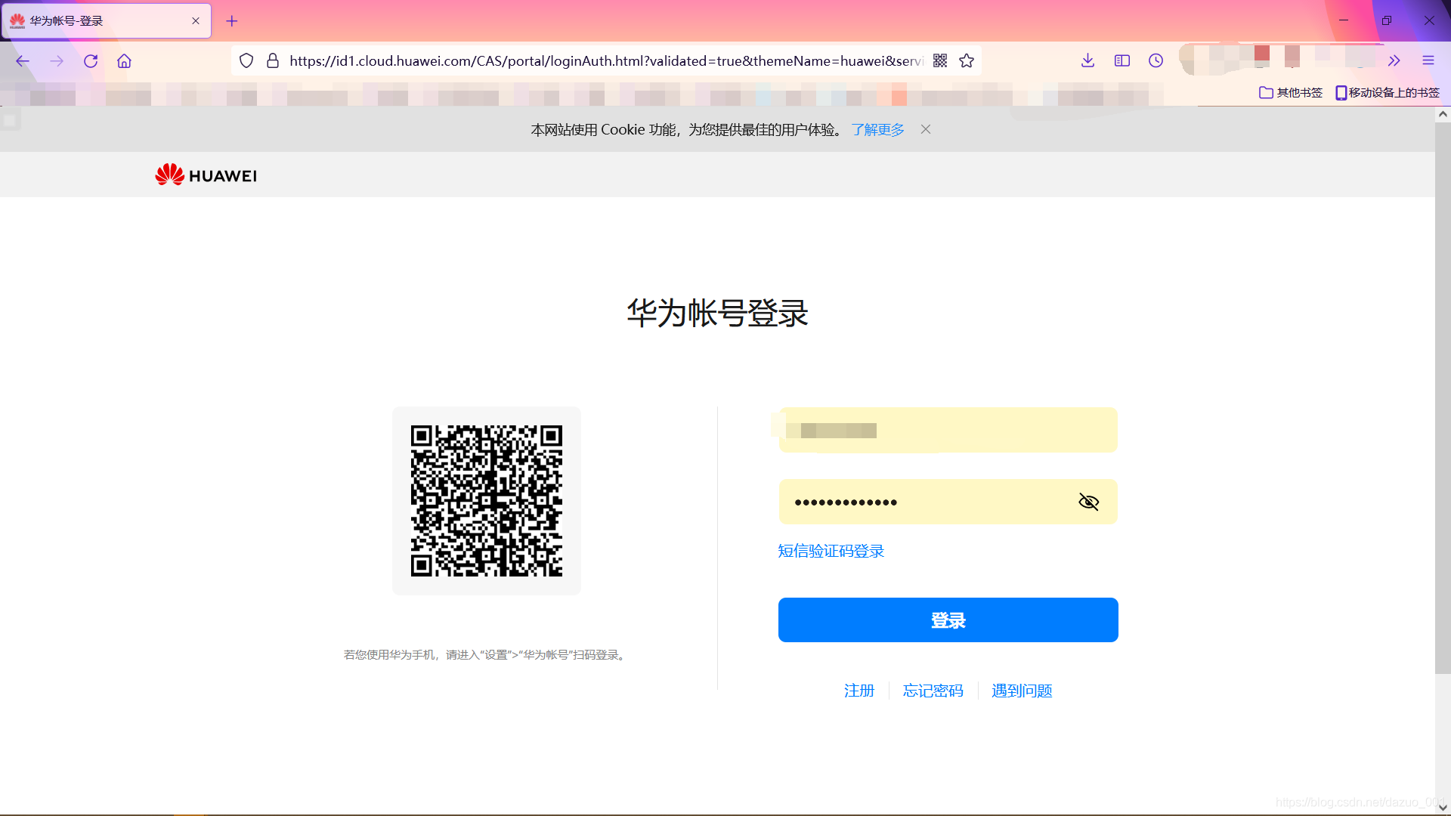Open the 忘记密码 link

click(x=933, y=691)
